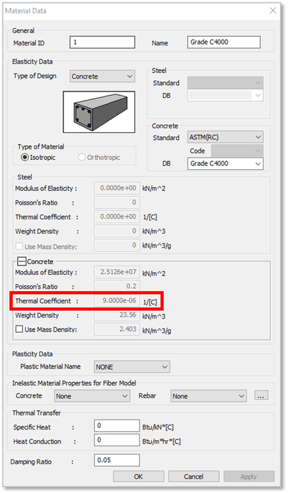Collapse the Concrete properties group box
This screenshot has height=494, width=288.
coord(21,261)
